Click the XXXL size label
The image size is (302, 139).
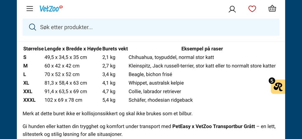pyautogui.click(x=30, y=100)
